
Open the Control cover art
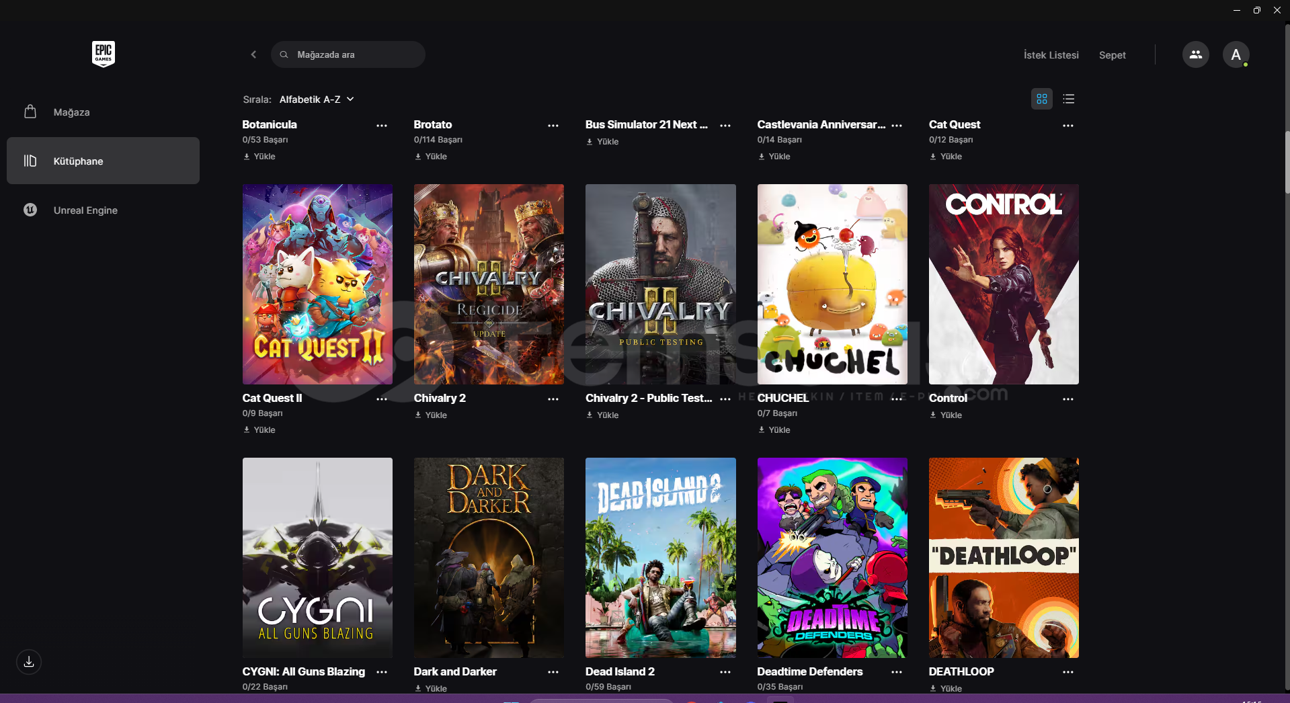coord(1004,284)
